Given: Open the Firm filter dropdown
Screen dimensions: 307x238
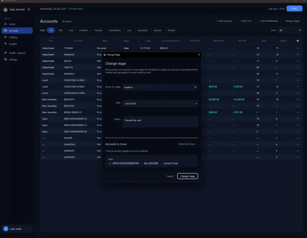Looking at the screenshot, I should [x=290, y=30].
